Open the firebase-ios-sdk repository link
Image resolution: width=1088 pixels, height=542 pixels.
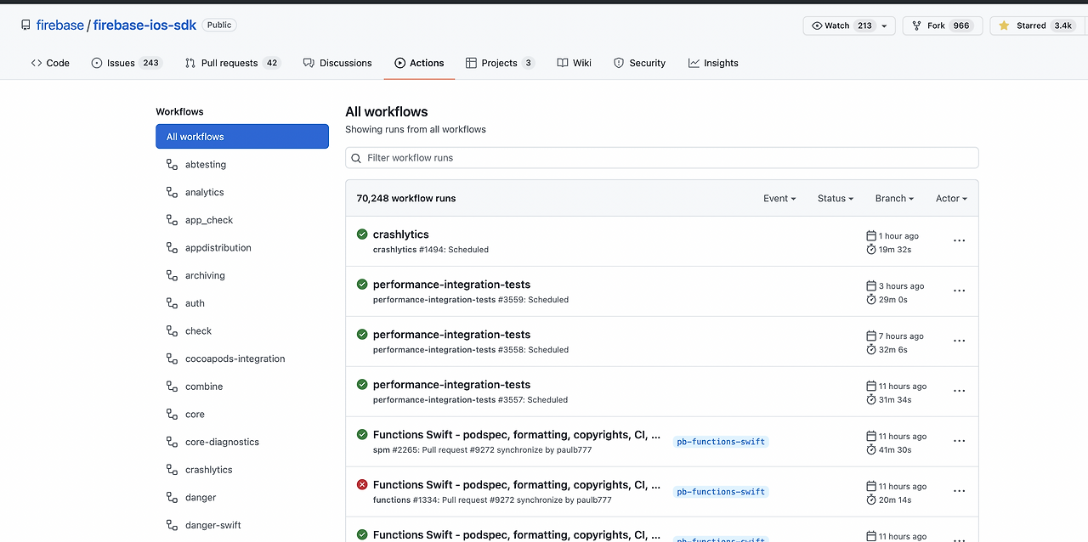(144, 25)
